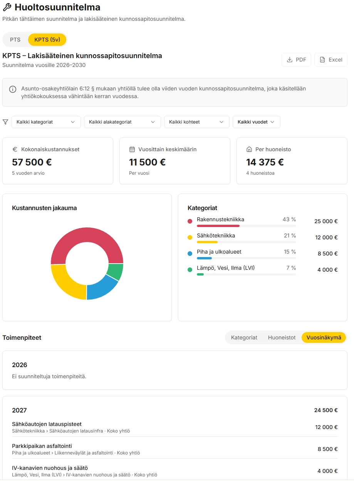Click the 4 000 € IV-kanavien nuohous amount

coord(328,471)
